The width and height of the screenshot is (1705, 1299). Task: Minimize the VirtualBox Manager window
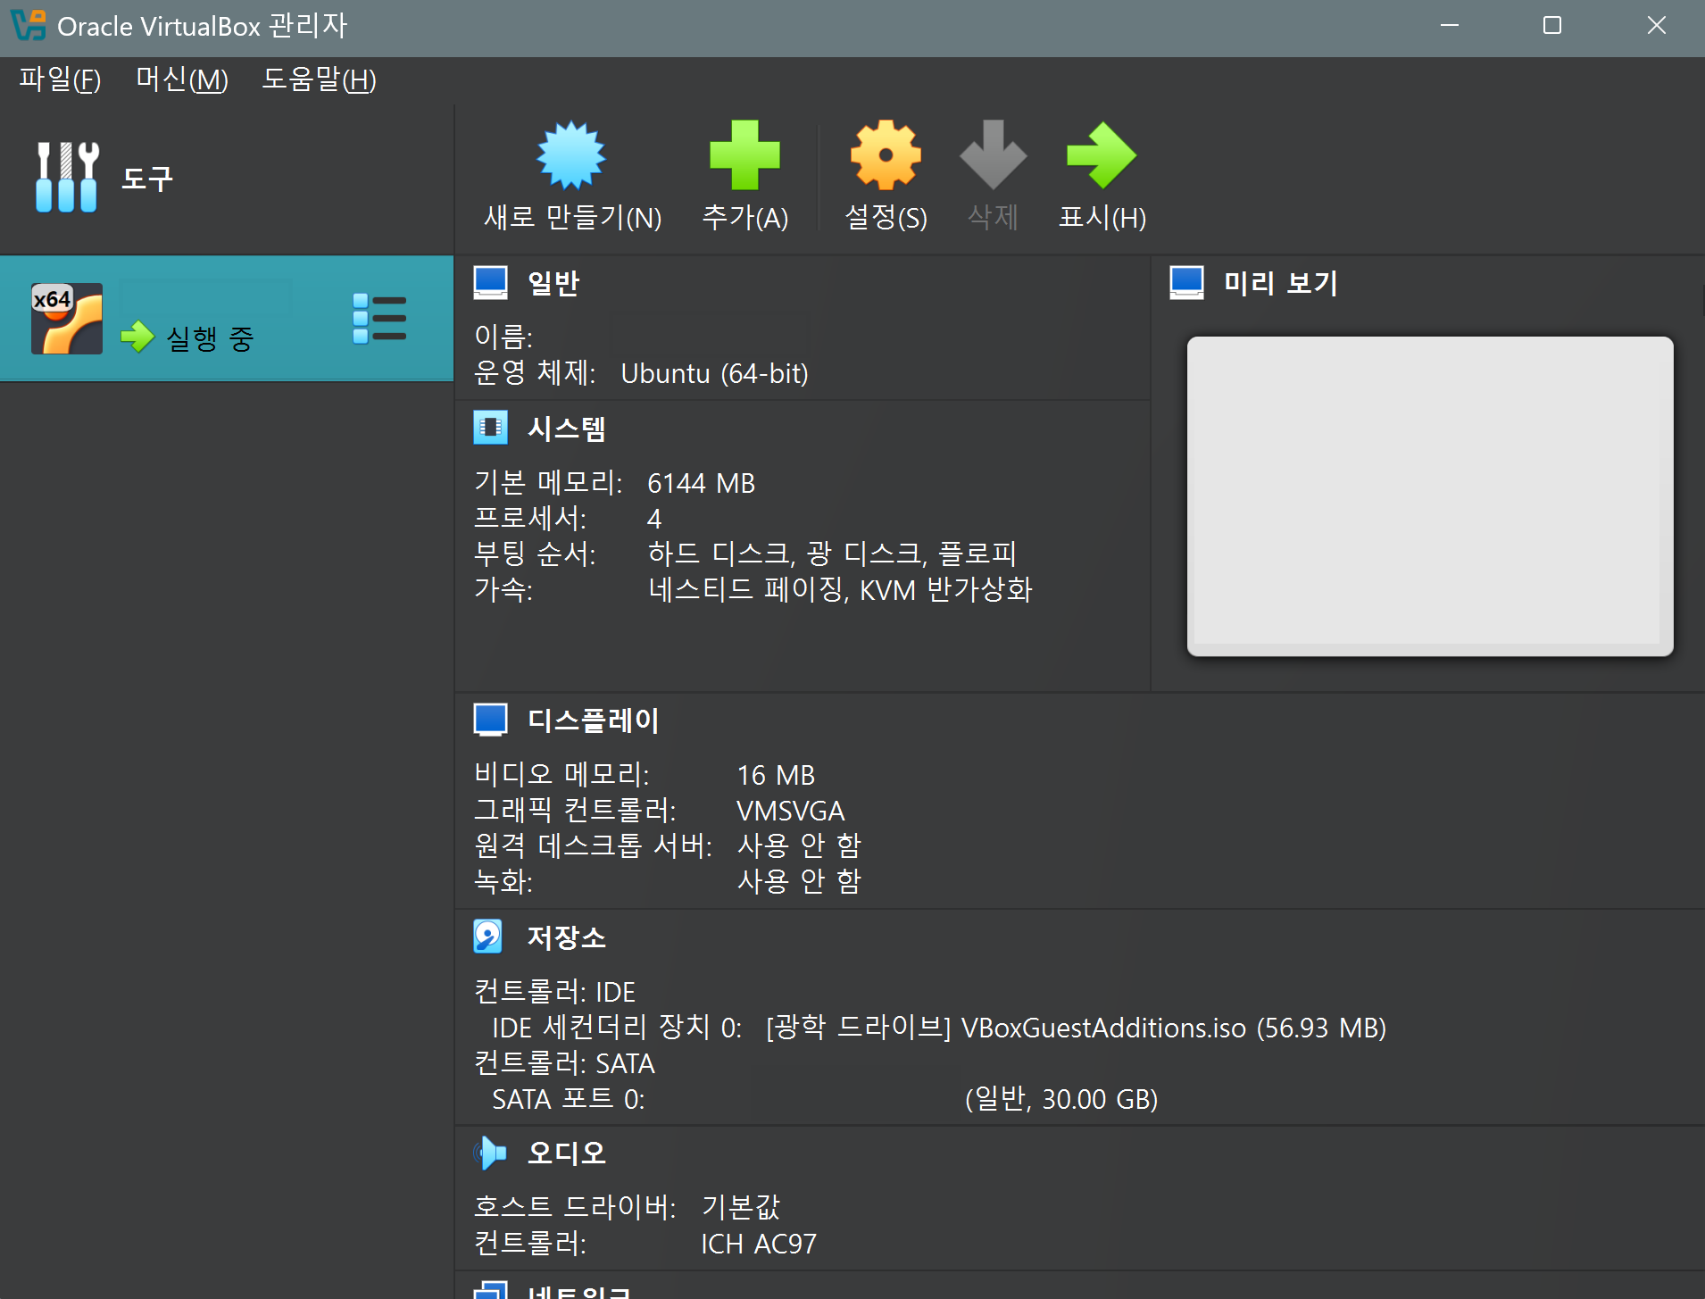pos(1450,25)
